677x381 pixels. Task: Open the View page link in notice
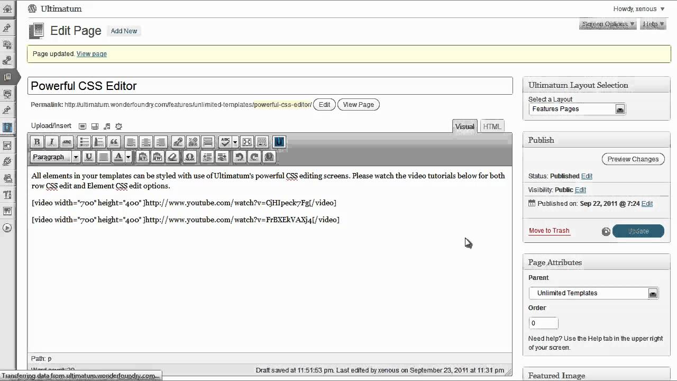click(x=92, y=54)
